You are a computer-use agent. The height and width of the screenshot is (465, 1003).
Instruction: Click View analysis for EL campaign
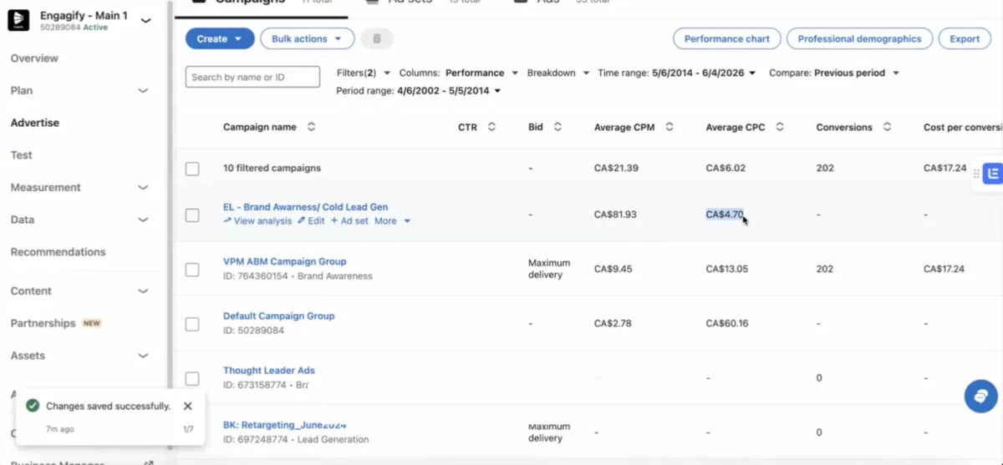pyautogui.click(x=257, y=221)
